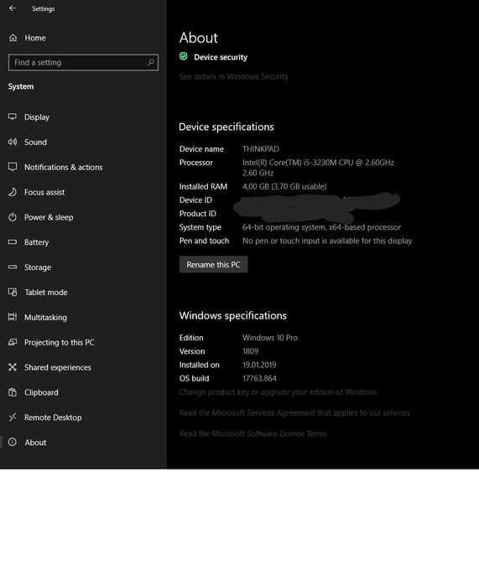
Task: Read the Microsoft Services Agreement link
Action: [x=294, y=413]
